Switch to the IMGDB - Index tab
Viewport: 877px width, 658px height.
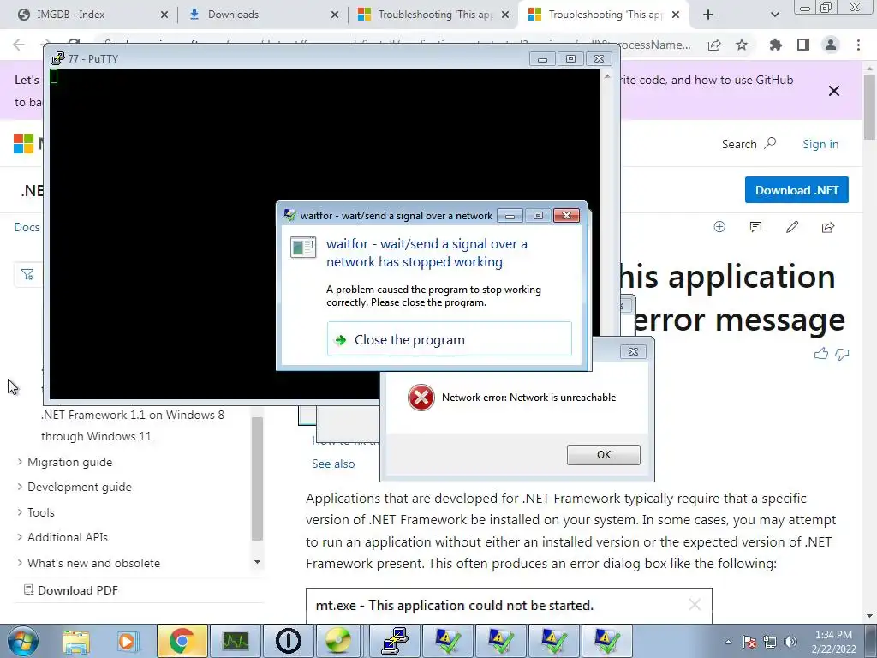[70, 15]
